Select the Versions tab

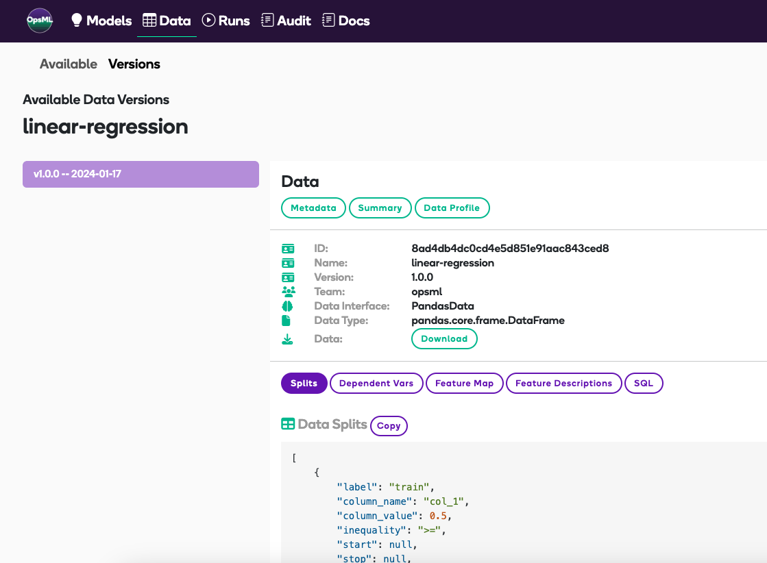pyautogui.click(x=134, y=64)
